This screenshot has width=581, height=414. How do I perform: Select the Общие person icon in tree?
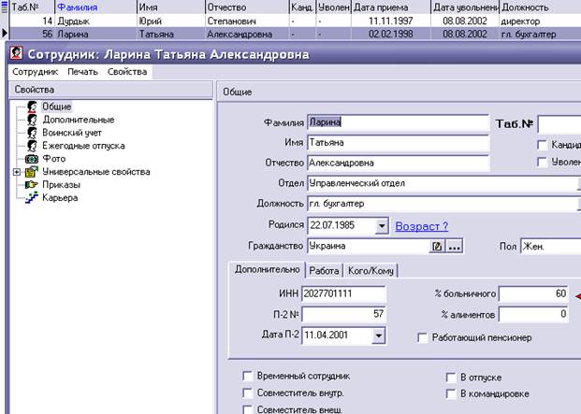click(x=32, y=107)
